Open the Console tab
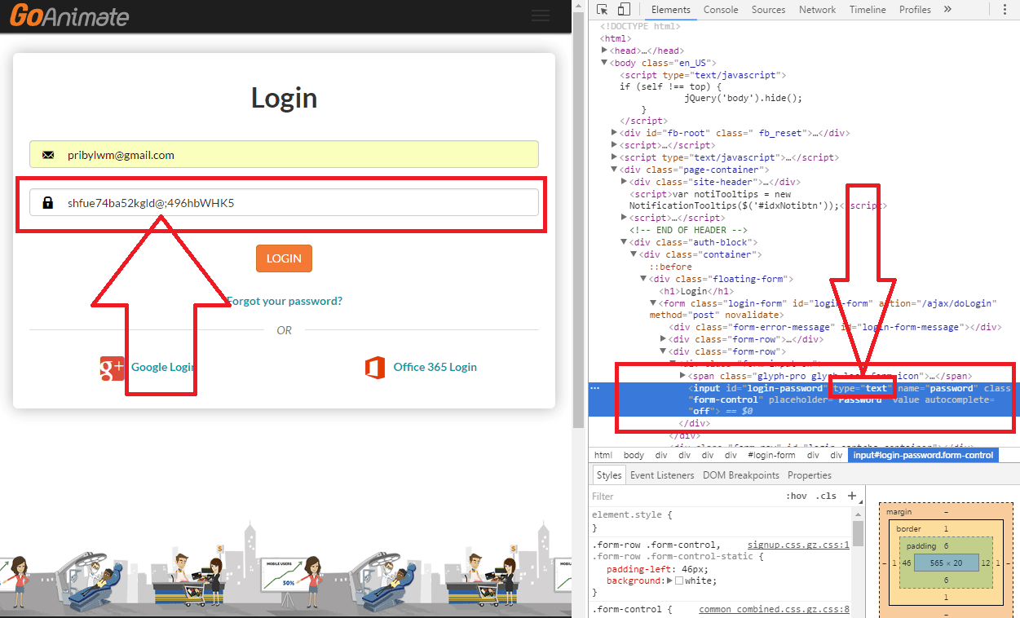1020x618 pixels. (x=721, y=10)
